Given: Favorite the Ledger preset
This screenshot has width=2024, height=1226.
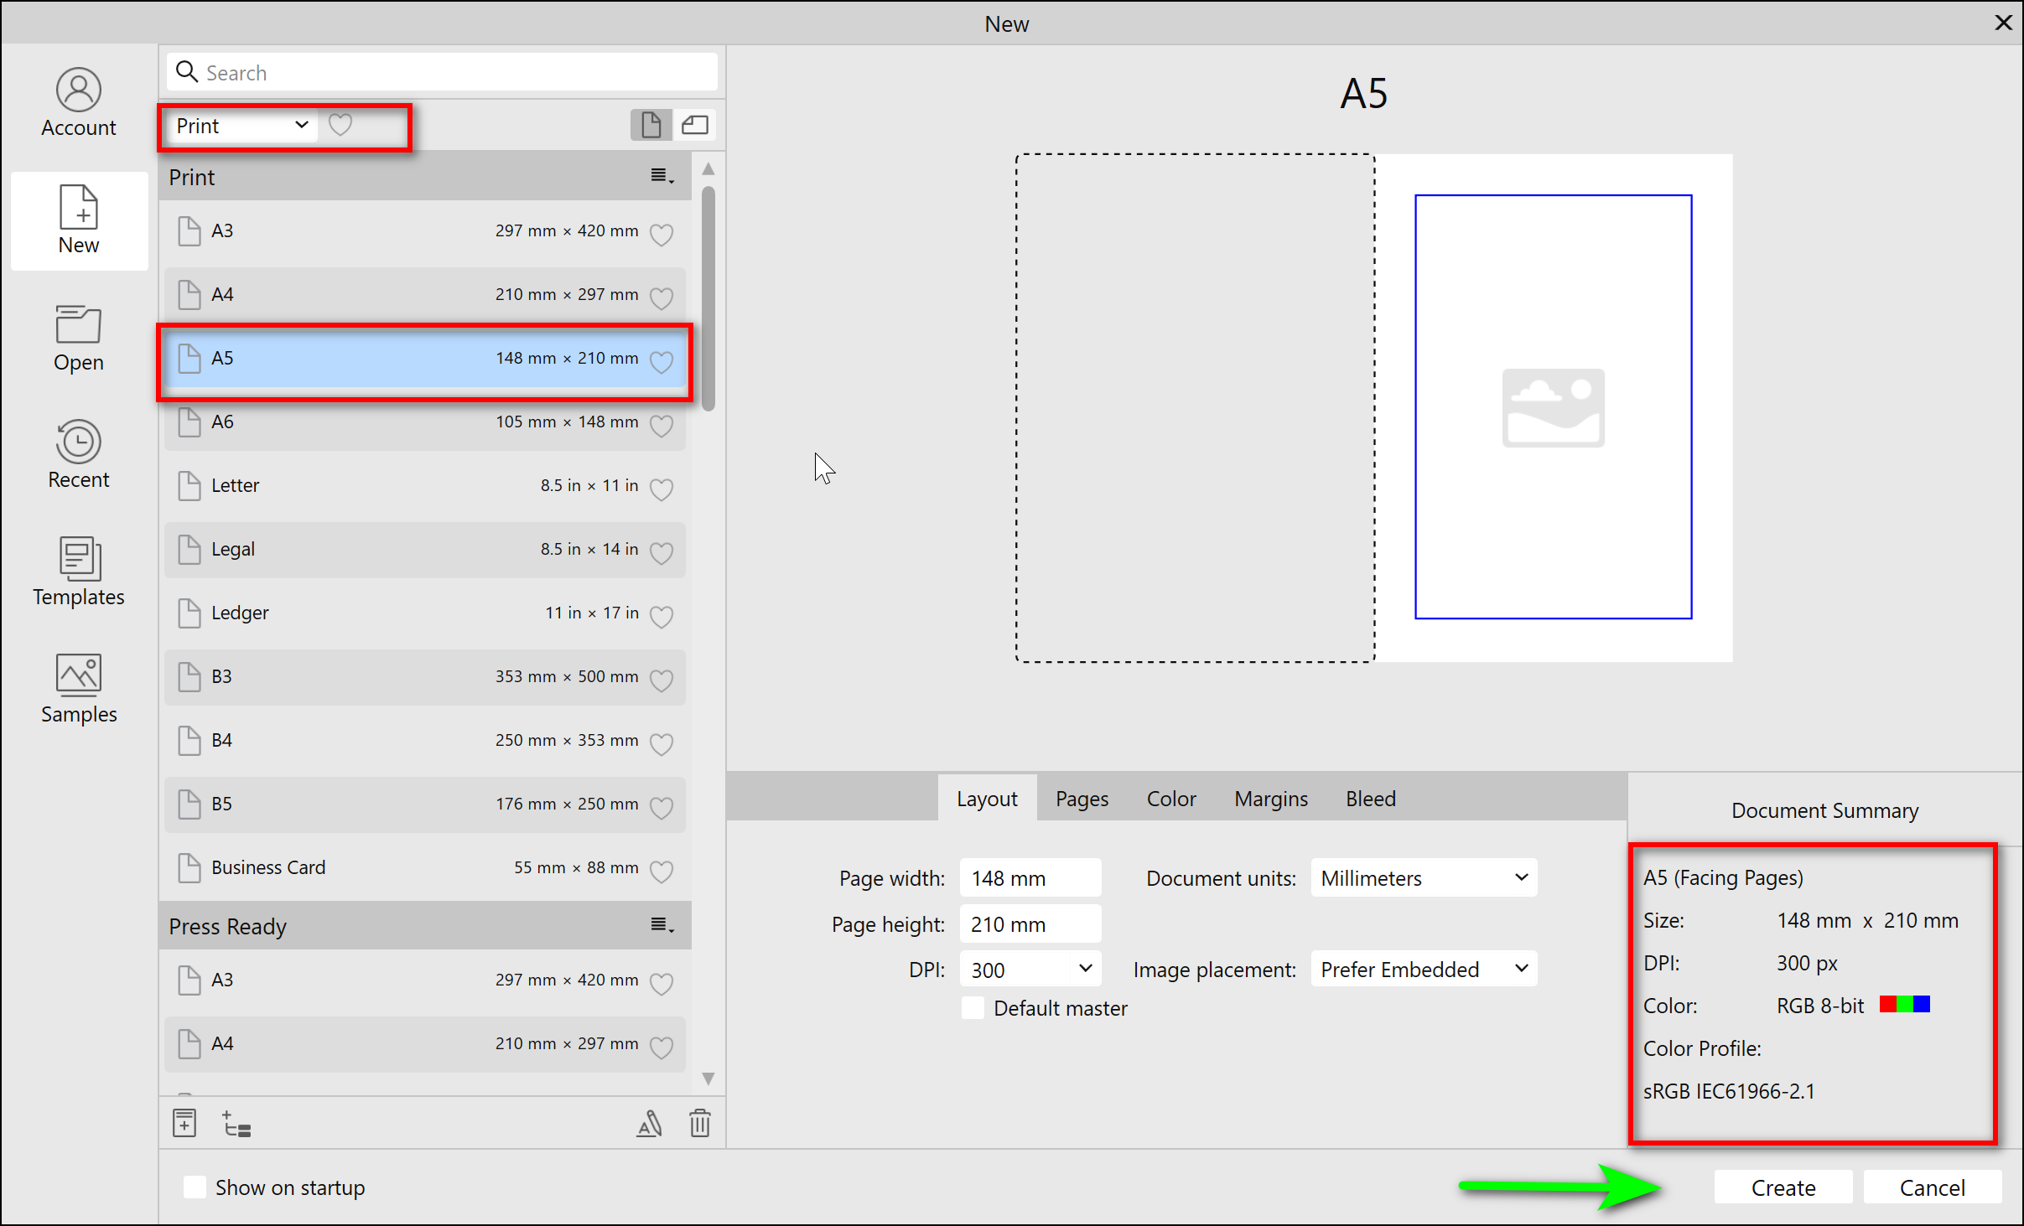Looking at the screenshot, I should click(x=662, y=616).
